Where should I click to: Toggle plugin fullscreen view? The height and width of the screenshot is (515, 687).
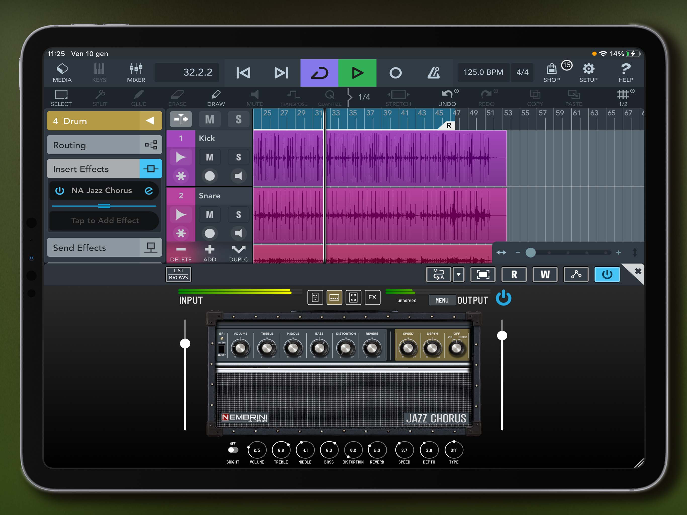483,274
